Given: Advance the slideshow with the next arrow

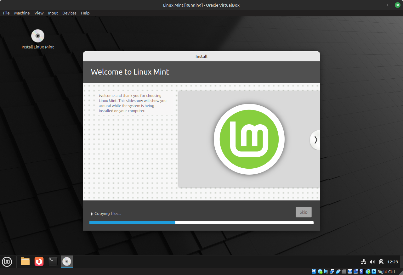Looking at the screenshot, I should pos(315,140).
